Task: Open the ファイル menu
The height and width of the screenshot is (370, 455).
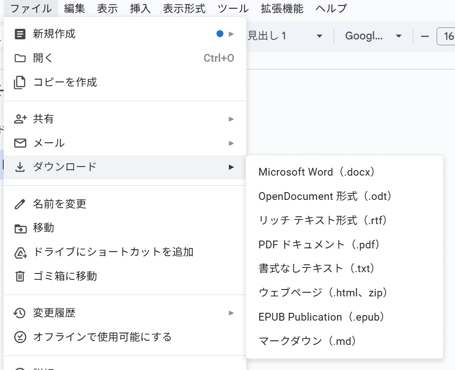Action: pyautogui.click(x=31, y=8)
